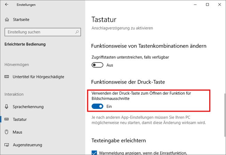Enable Zugriffstasten unterstreichen toggle
Image resolution: width=226 pixels, height=155 pixels.
pyautogui.click(x=97, y=65)
